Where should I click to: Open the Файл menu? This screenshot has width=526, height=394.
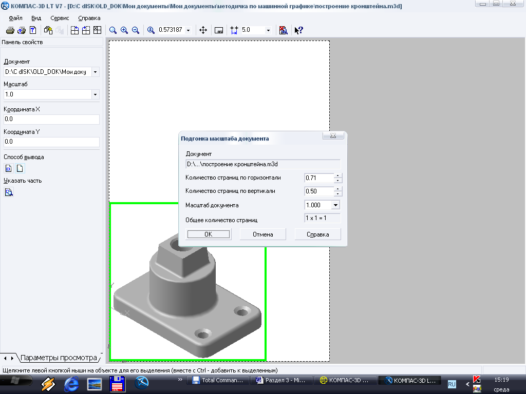click(15, 18)
